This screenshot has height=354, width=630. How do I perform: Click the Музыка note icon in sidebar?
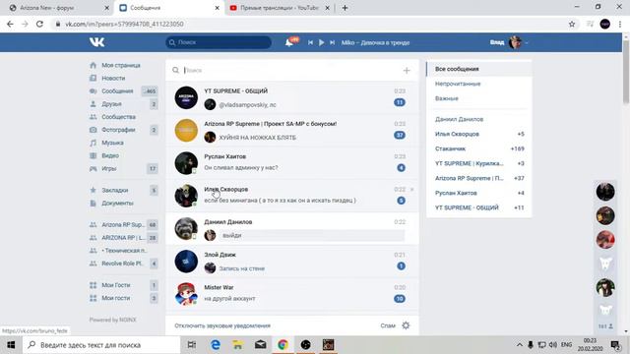click(x=94, y=143)
